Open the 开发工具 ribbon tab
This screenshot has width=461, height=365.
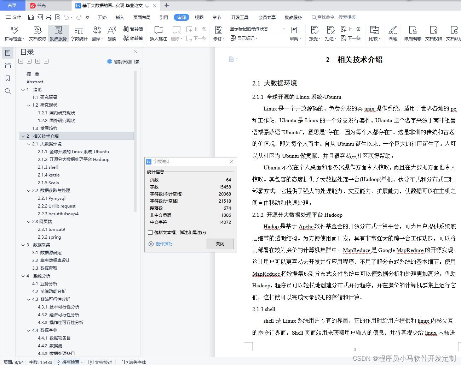[x=240, y=17]
